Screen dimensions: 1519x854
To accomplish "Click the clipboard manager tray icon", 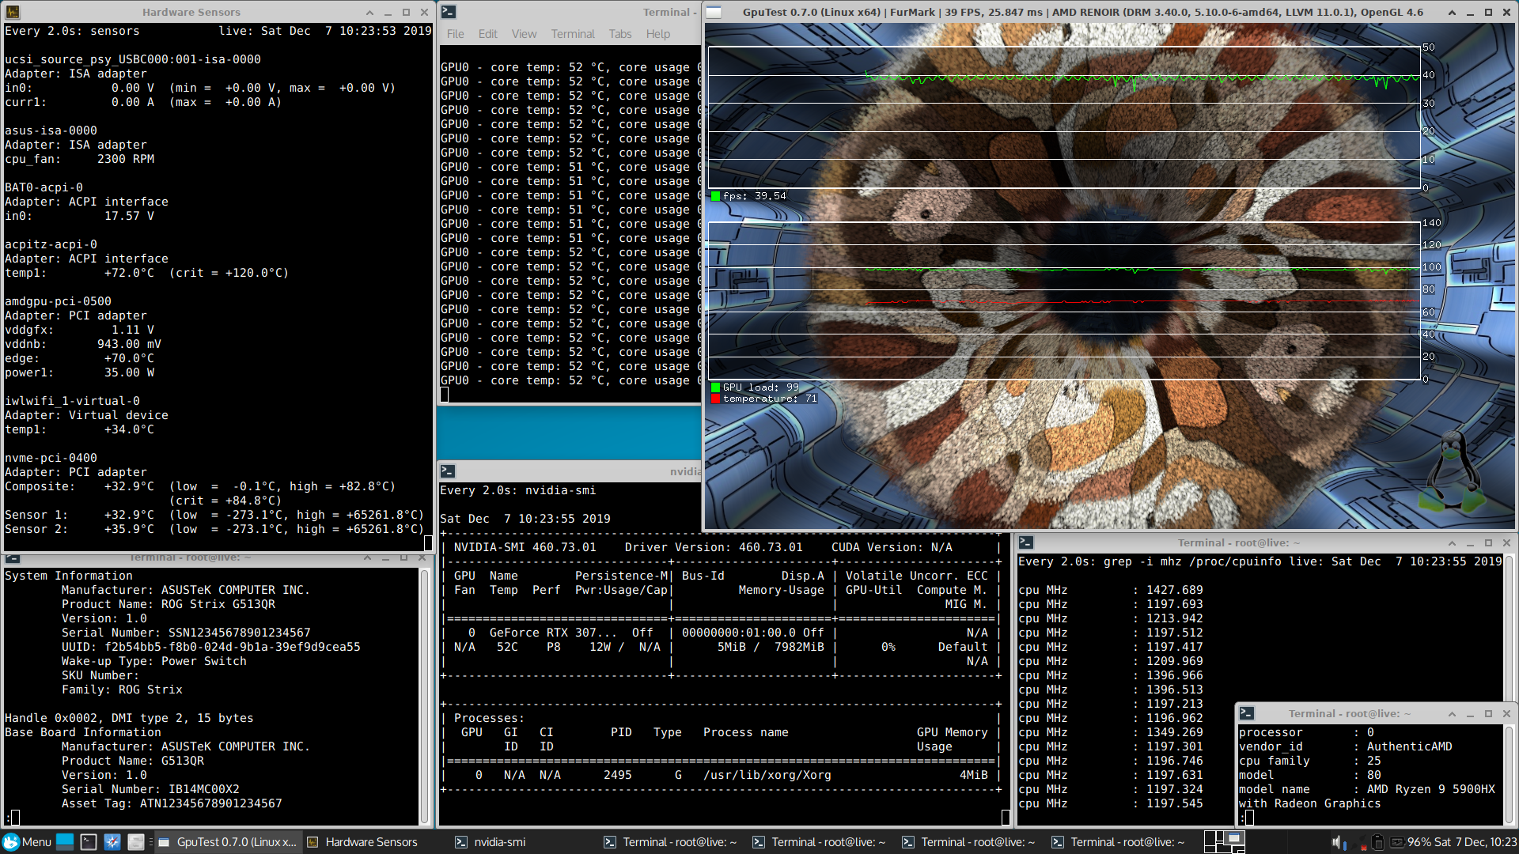I will coord(1377,842).
